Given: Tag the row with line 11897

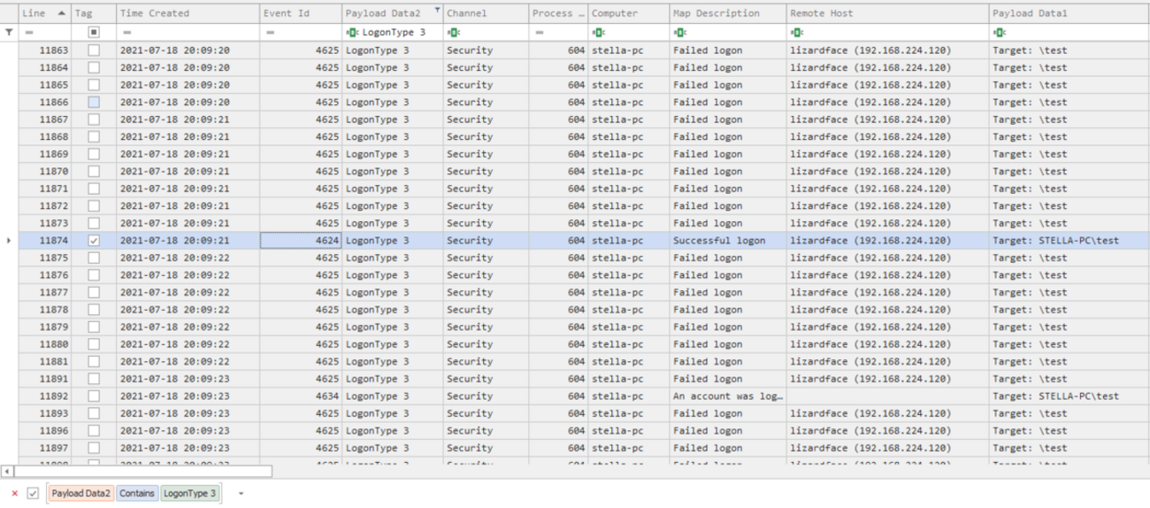Looking at the screenshot, I should [x=94, y=449].
